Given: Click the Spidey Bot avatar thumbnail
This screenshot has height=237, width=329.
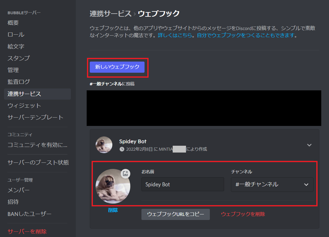Looking at the screenshot, I should (104, 144).
